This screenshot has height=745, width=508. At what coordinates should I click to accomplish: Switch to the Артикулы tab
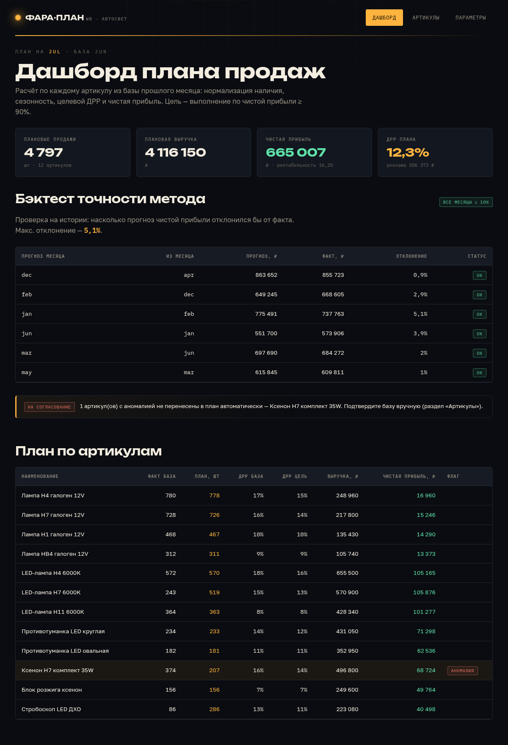[426, 18]
